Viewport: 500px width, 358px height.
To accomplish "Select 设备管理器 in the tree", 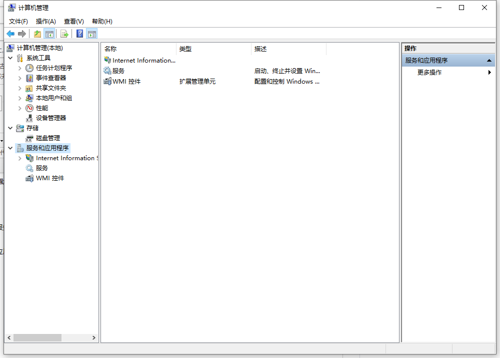I will (x=50, y=118).
